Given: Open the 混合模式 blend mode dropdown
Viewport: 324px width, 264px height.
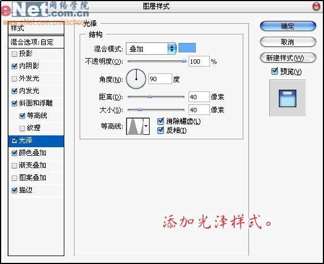Looking at the screenshot, I should pyautogui.click(x=151, y=49).
